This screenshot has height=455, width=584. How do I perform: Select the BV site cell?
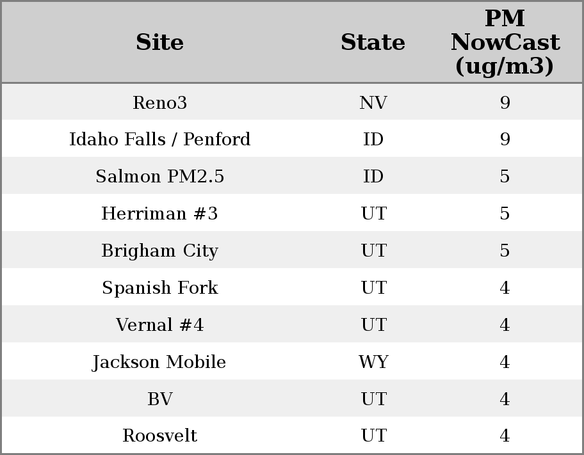pos(159,399)
